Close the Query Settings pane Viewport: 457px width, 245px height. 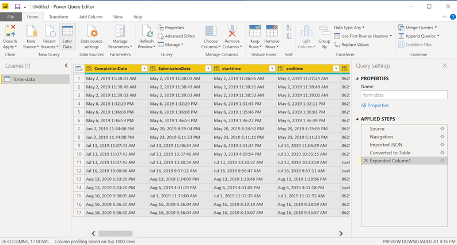[444, 65]
